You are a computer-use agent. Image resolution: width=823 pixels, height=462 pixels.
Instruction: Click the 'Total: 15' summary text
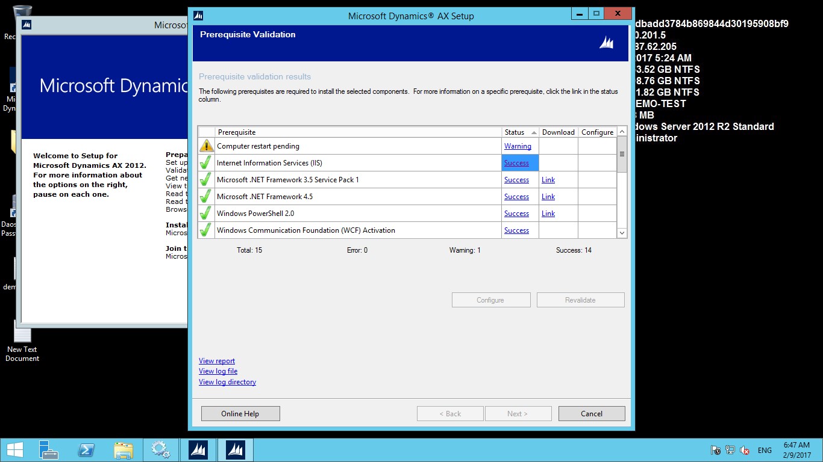(249, 250)
